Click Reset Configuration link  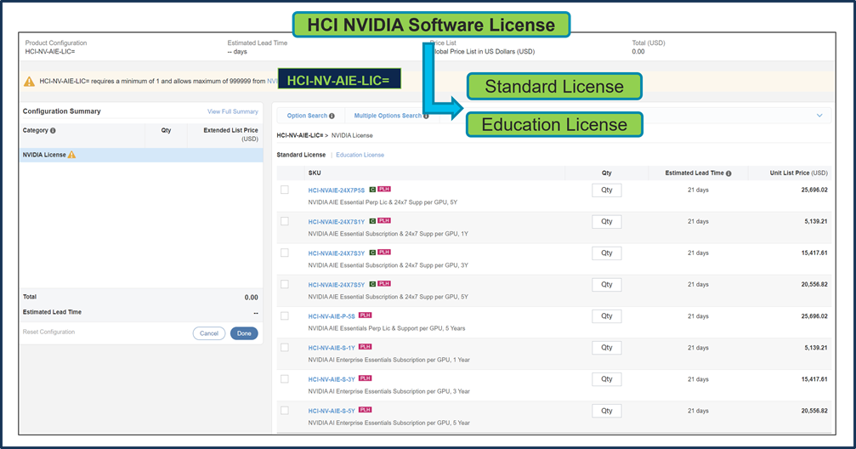point(48,332)
